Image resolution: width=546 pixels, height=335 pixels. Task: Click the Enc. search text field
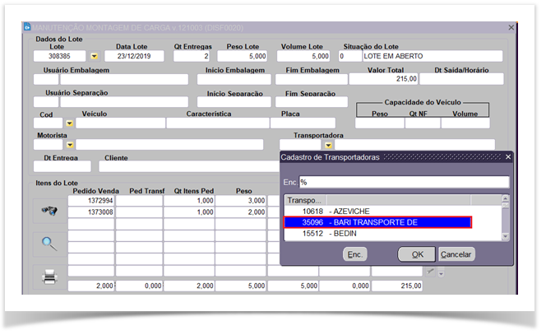click(404, 182)
